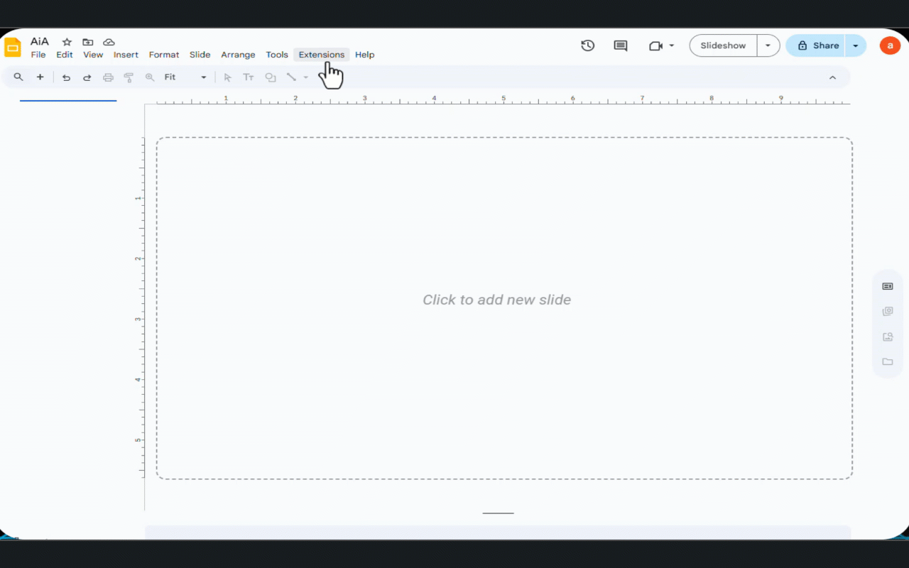Viewport: 909px width, 568px height.
Task: Activate the Zoom magnifier tool
Action: [150, 77]
